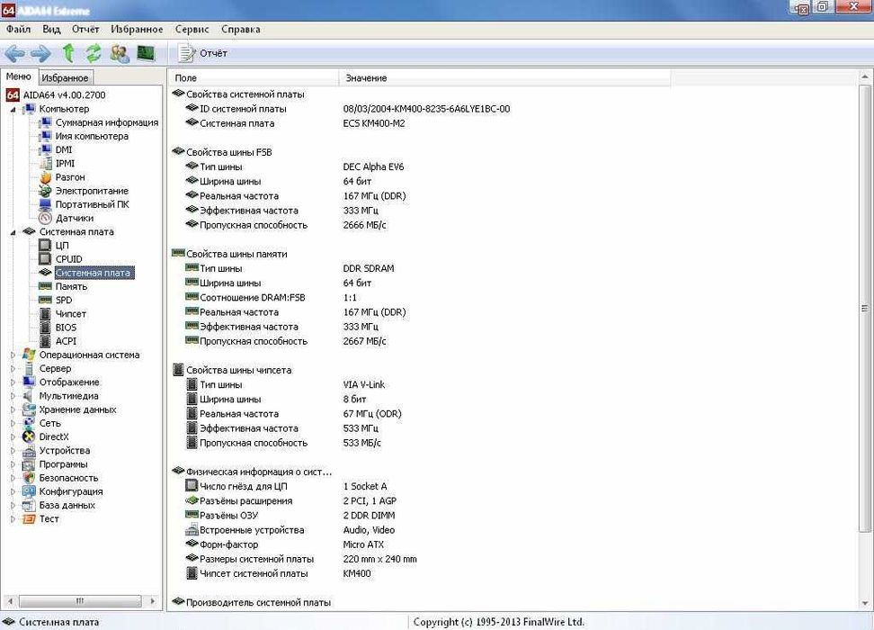The image size is (874, 630).
Task: Select the Электропитание icon
Action: coord(45,191)
